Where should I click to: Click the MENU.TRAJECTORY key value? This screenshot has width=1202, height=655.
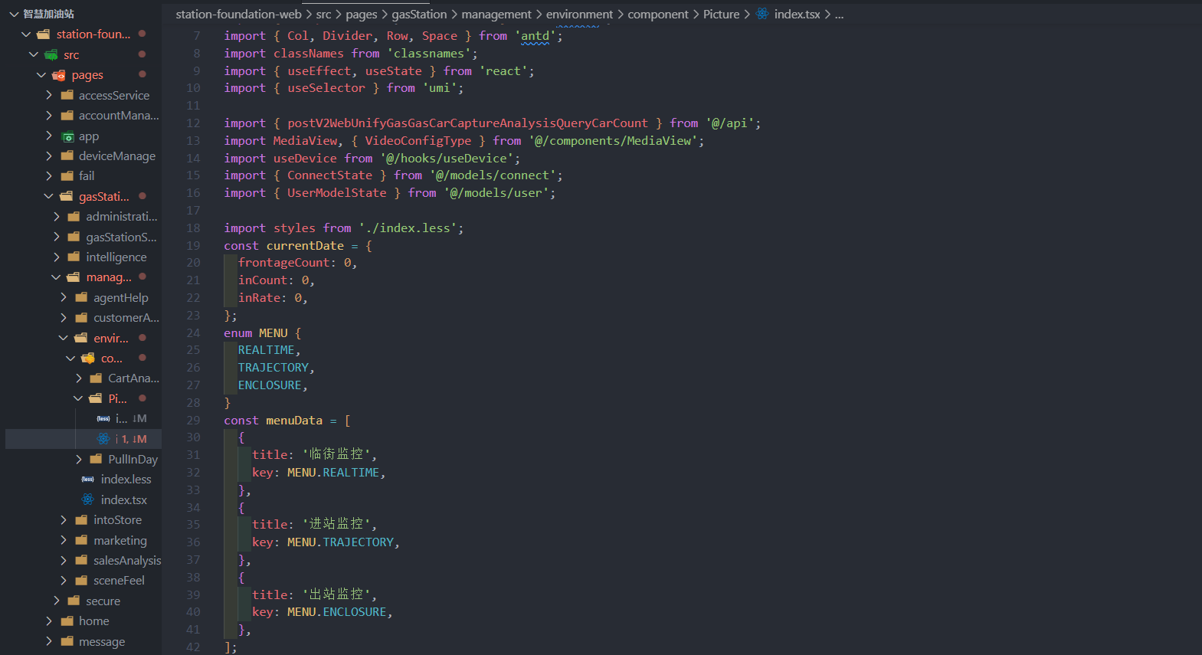tap(340, 542)
